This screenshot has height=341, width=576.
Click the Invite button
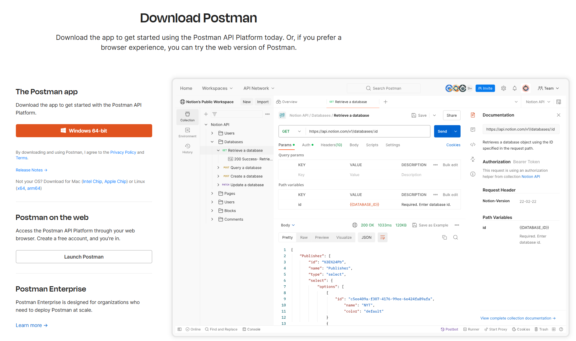point(485,88)
